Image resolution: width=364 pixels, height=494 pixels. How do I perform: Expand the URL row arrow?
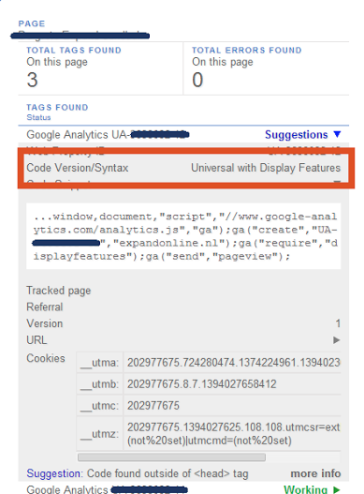coord(336,340)
